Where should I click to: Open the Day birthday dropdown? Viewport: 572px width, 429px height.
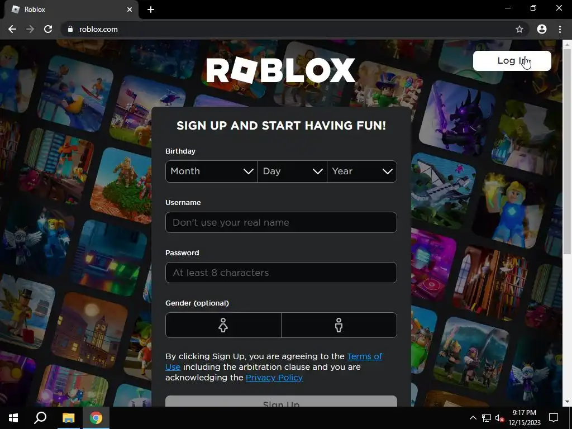(x=292, y=171)
